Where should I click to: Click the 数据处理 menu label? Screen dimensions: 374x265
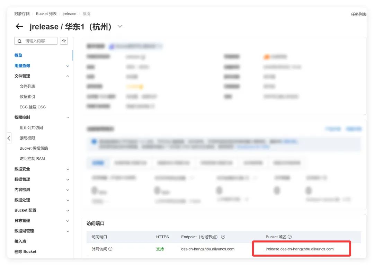[x=22, y=200]
